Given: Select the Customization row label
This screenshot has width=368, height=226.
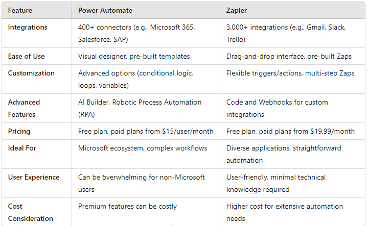Looking at the screenshot, I should tap(31, 73).
